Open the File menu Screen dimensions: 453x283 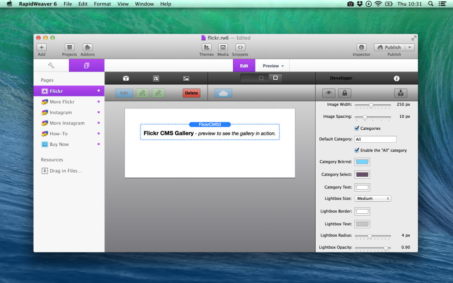tap(67, 4)
